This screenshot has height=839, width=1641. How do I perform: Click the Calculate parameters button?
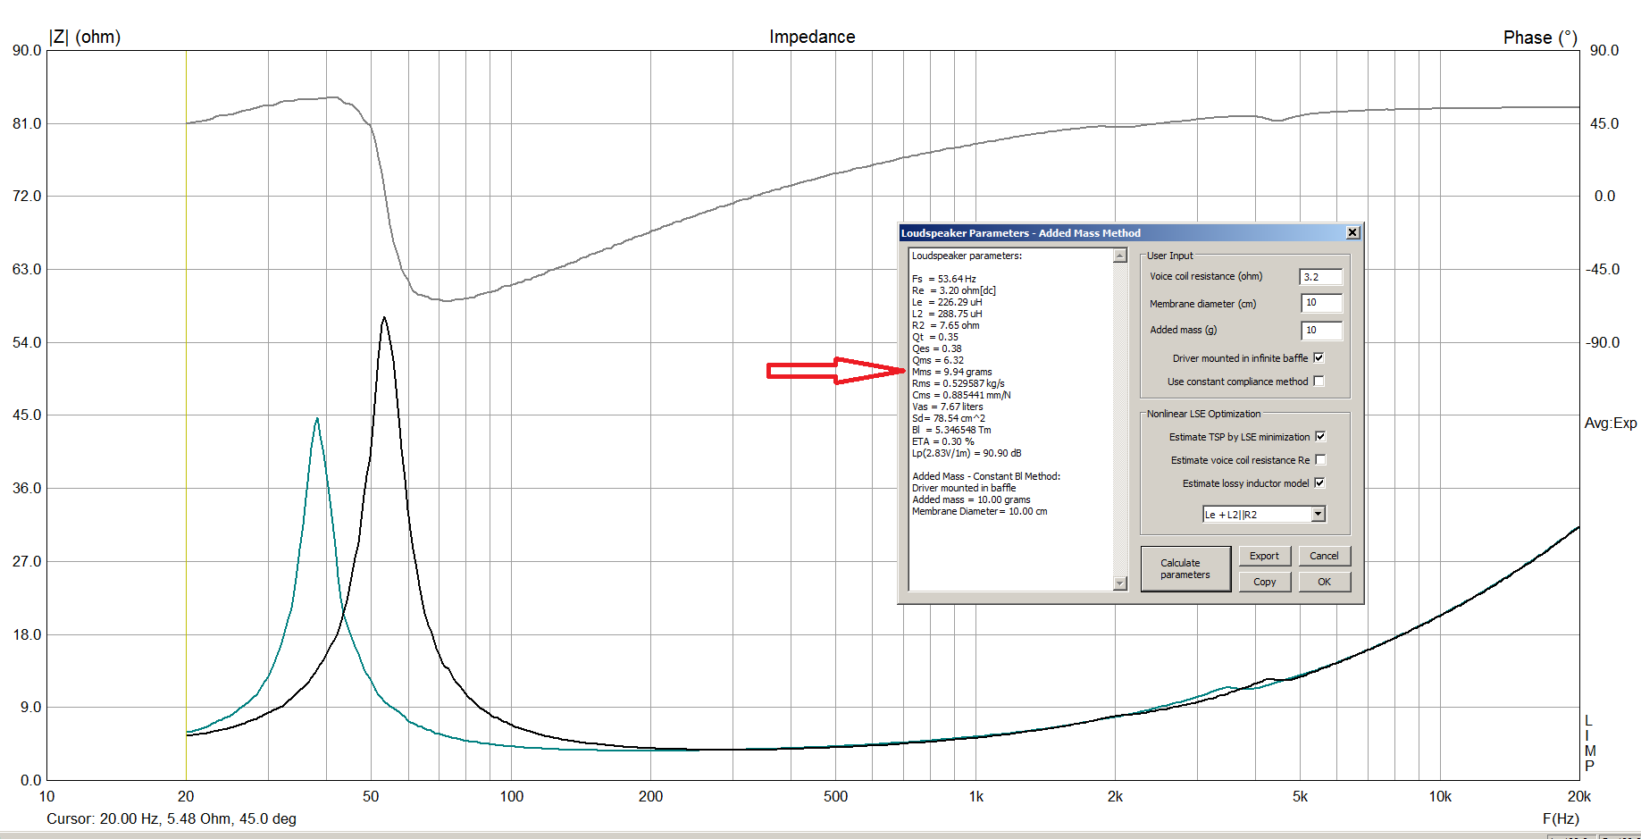click(1185, 569)
